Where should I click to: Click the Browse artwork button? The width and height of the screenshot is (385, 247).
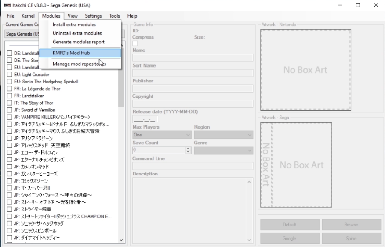pos(351,225)
